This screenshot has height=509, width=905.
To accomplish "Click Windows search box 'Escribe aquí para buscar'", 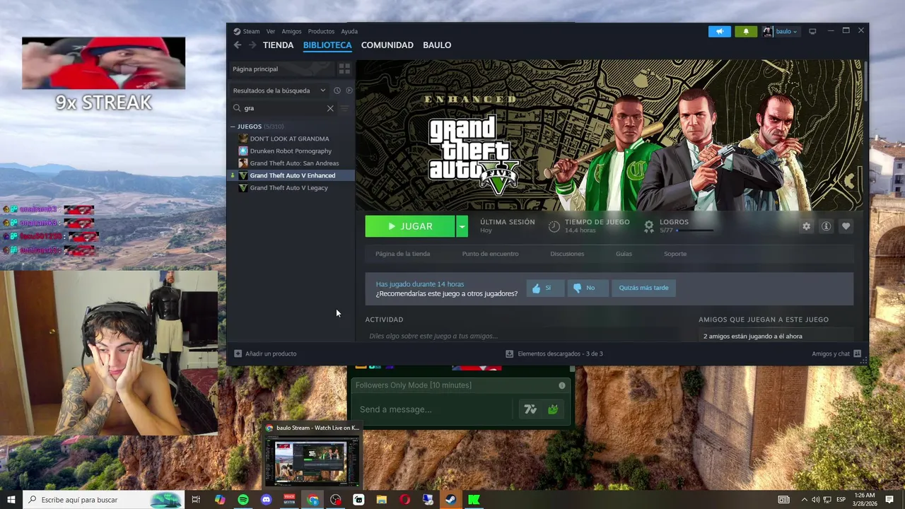I will coord(103,500).
